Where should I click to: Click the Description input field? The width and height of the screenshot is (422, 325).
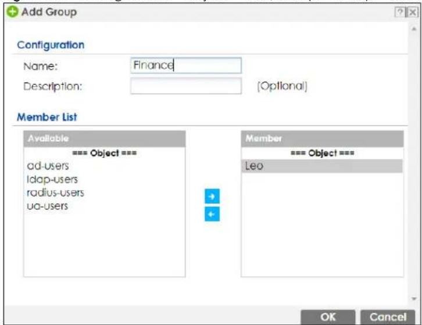186,86
